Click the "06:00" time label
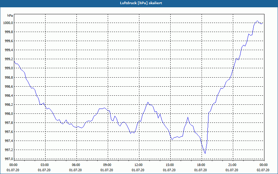Image resolution: width=278 pixels, height=174 pixels. (76, 165)
